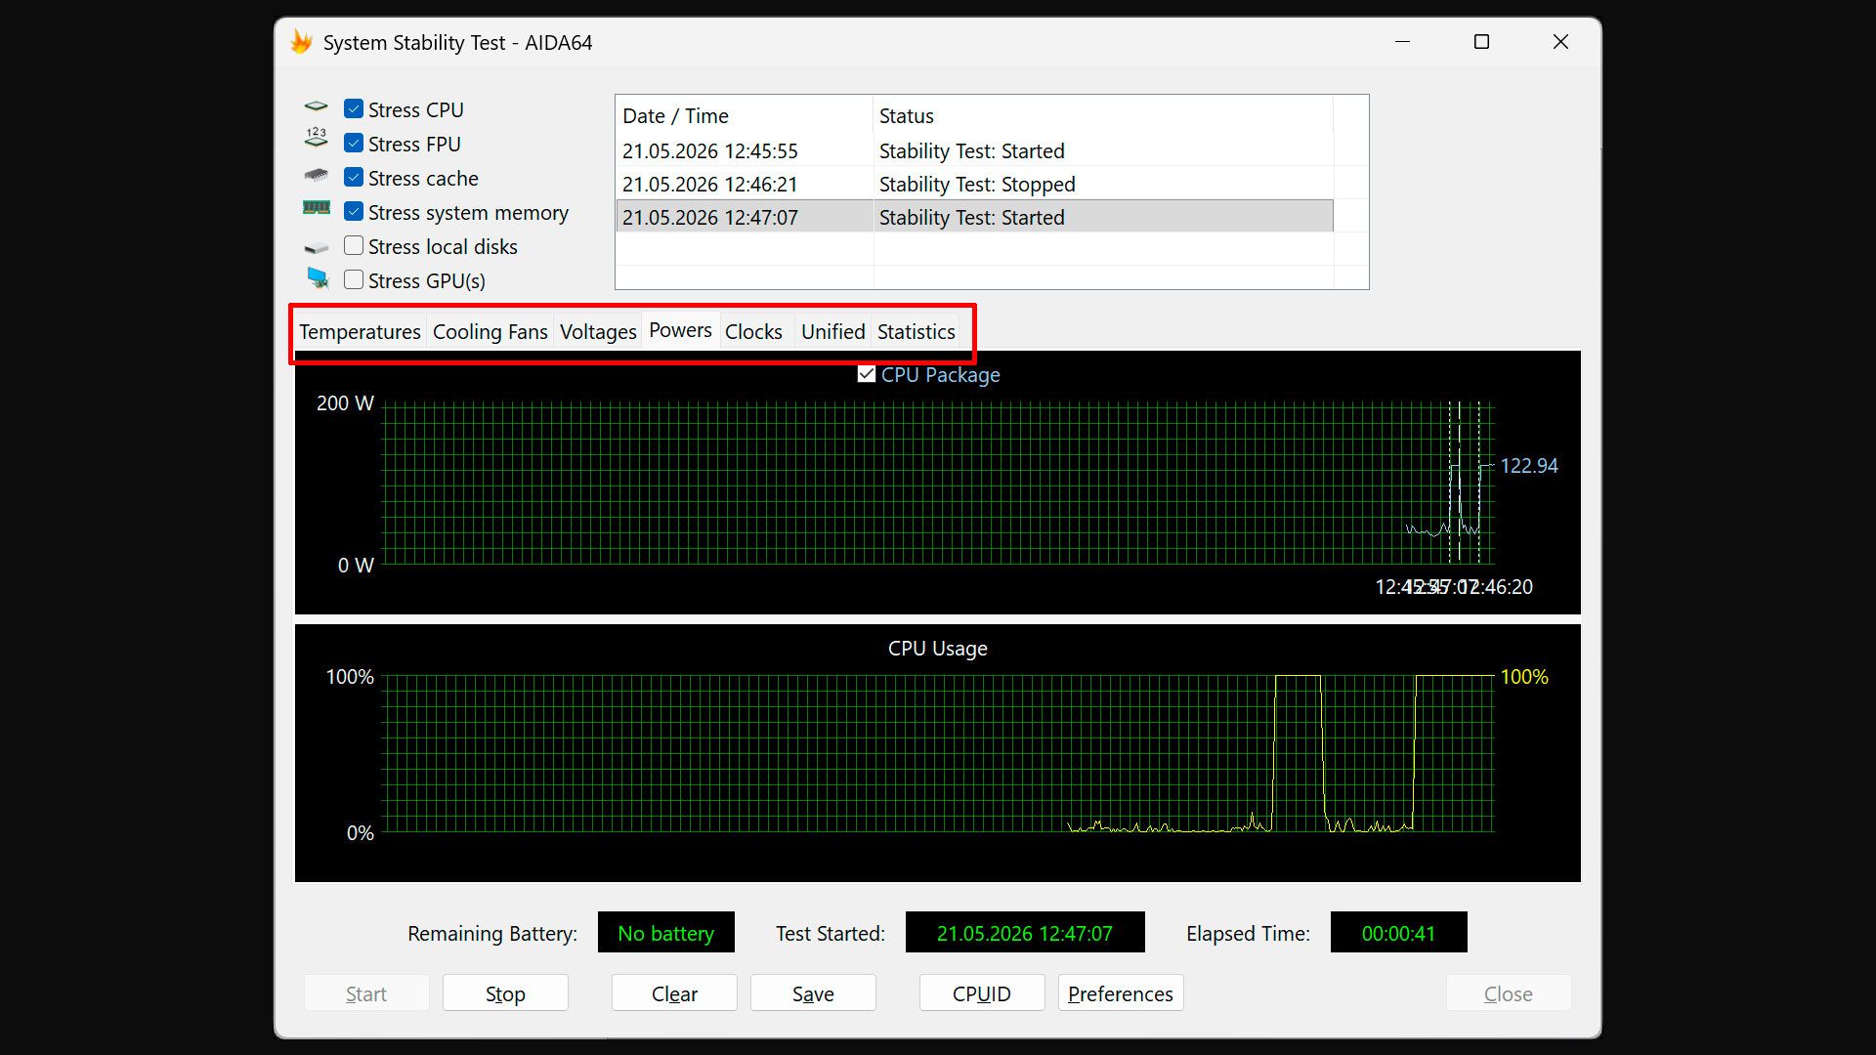
Task: Select log row 21.05.2026 12:45:55
Action: tap(974, 150)
